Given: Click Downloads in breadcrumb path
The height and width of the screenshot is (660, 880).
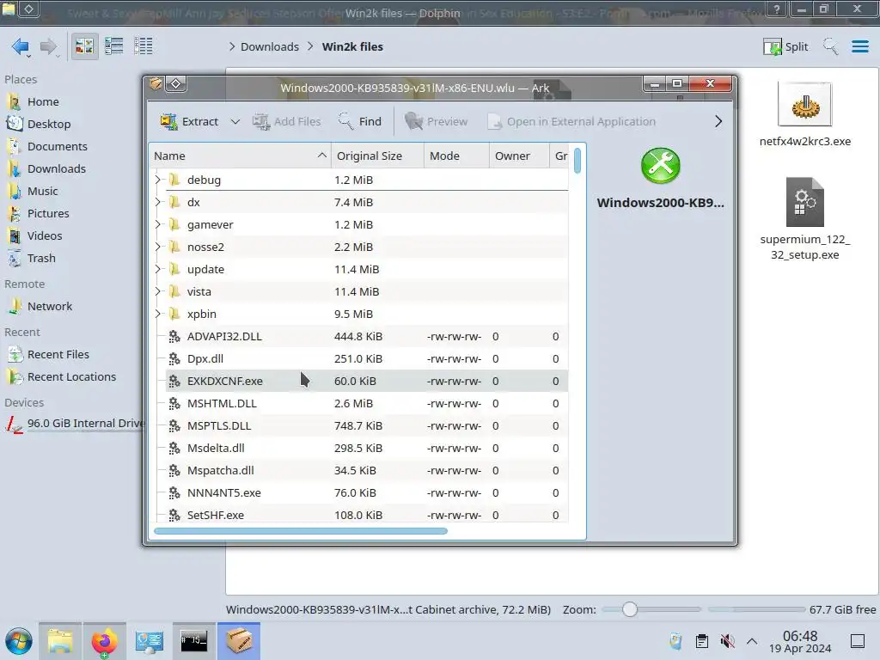Looking at the screenshot, I should pyautogui.click(x=269, y=46).
